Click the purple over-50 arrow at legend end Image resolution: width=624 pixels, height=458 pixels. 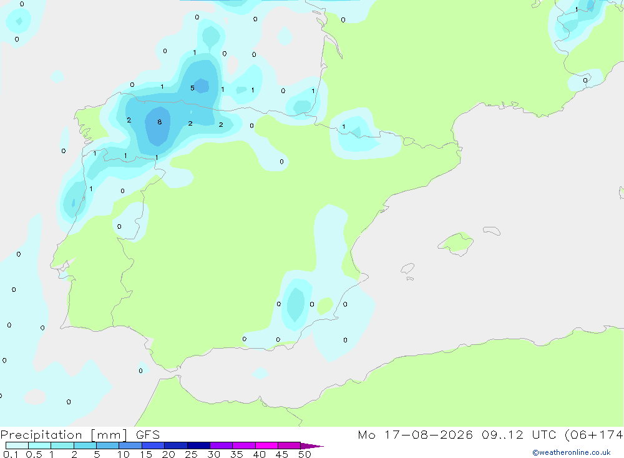311,446
